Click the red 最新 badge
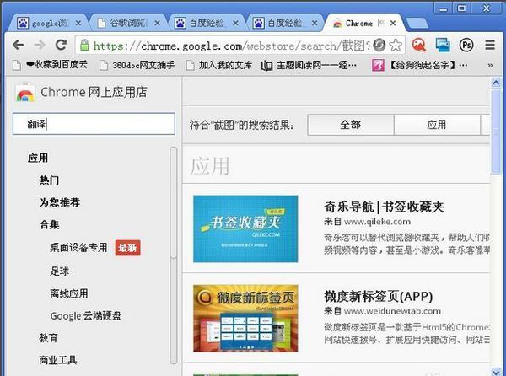The height and width of the screenshot is (376, 506). coord(128,248)
